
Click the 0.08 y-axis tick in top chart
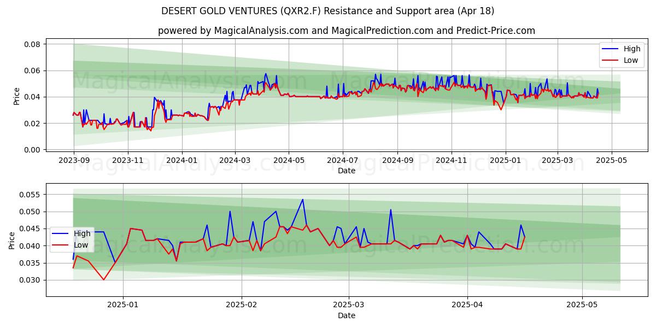(33, 44)
